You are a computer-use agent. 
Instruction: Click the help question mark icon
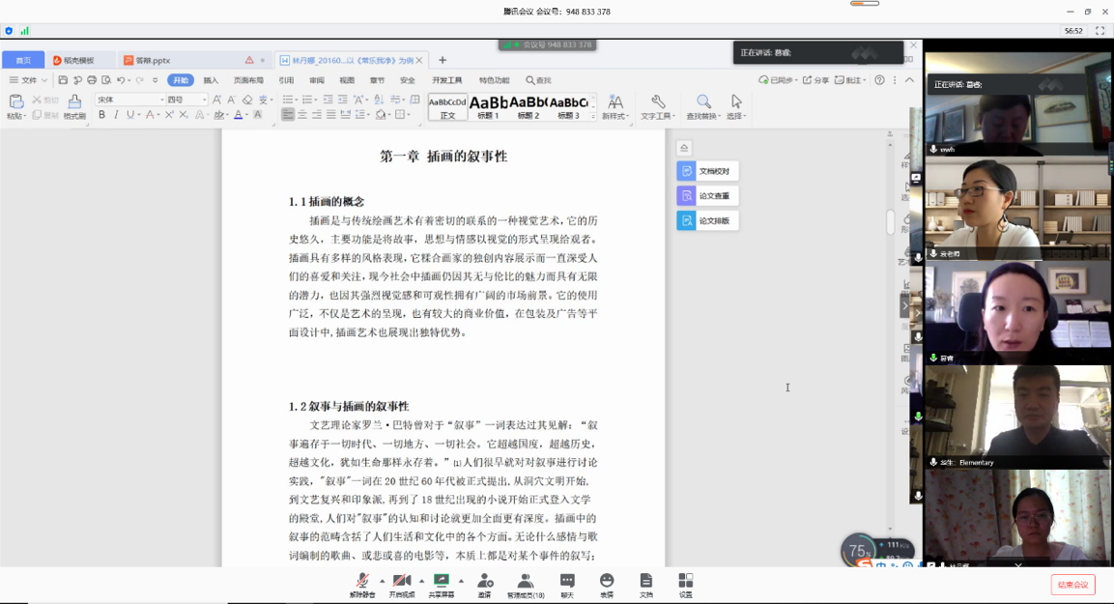[x=879, y=80]
